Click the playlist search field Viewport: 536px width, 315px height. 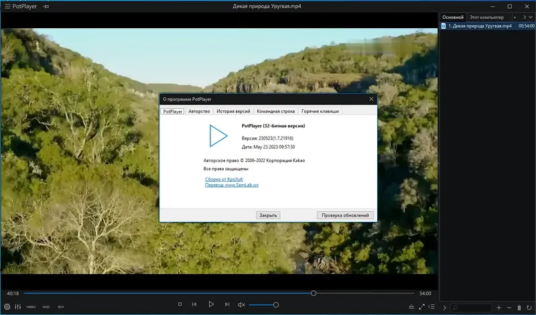coord(471,308)
